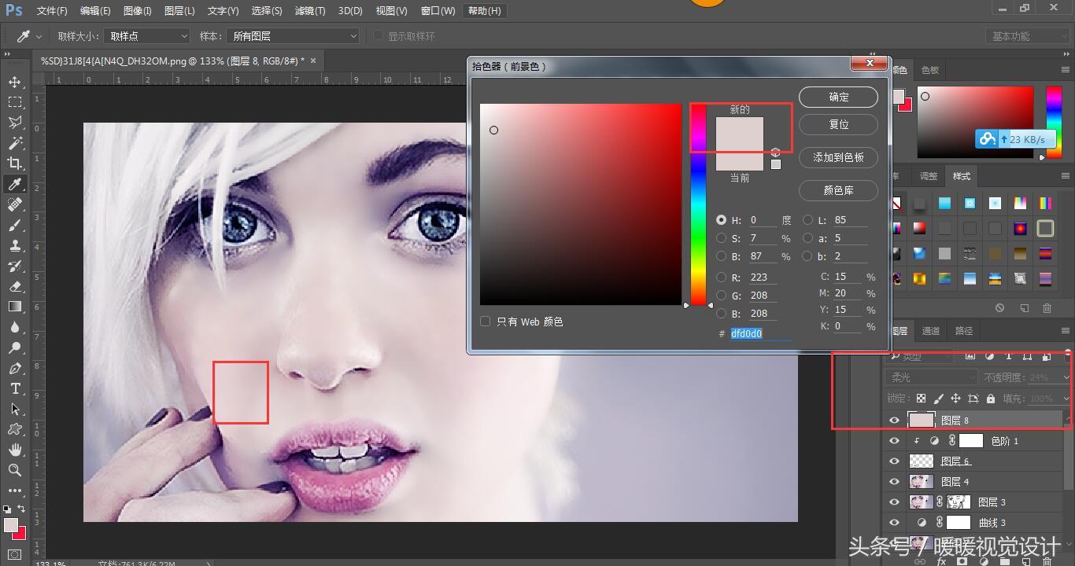Image resolution: width=1075 pixels, height=566 pixels.
Task: Open the 滤镜(T) menu
Action: 310,11
